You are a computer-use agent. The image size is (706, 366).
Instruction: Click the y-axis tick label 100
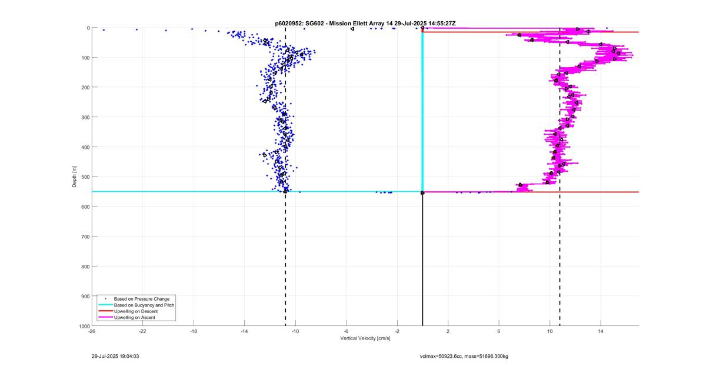[85, 58]
